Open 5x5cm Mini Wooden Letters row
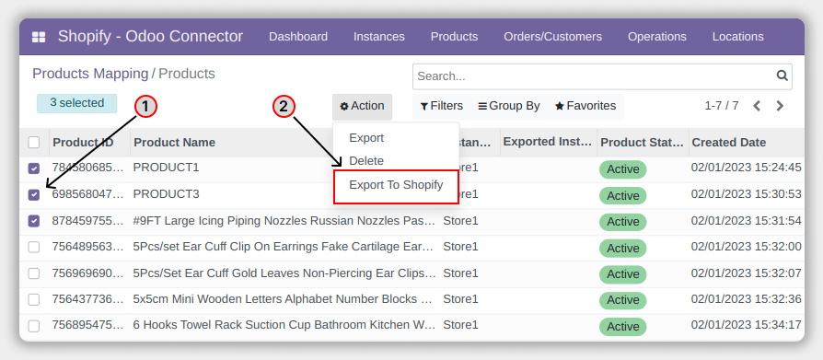823x360 pixels. (x=283, y=299)
